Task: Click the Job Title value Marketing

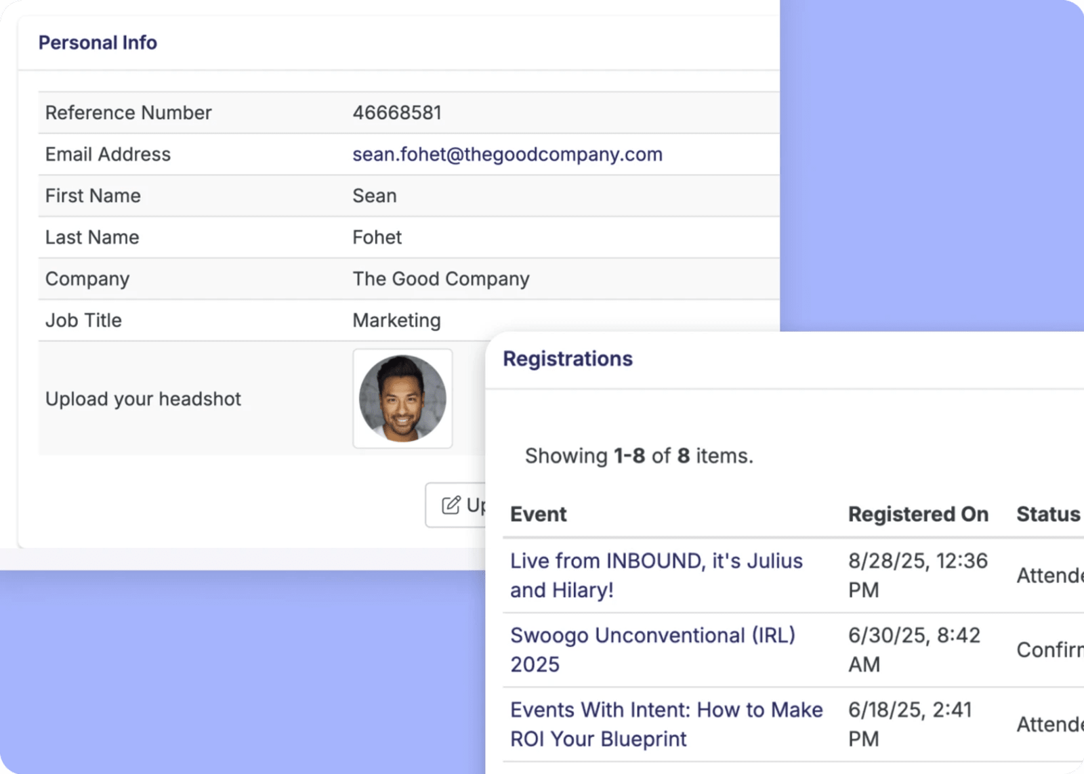Action: tap(396, 320)
